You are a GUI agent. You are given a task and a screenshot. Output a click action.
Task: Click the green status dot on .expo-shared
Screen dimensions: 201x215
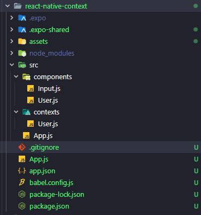(x=196, y=29)
